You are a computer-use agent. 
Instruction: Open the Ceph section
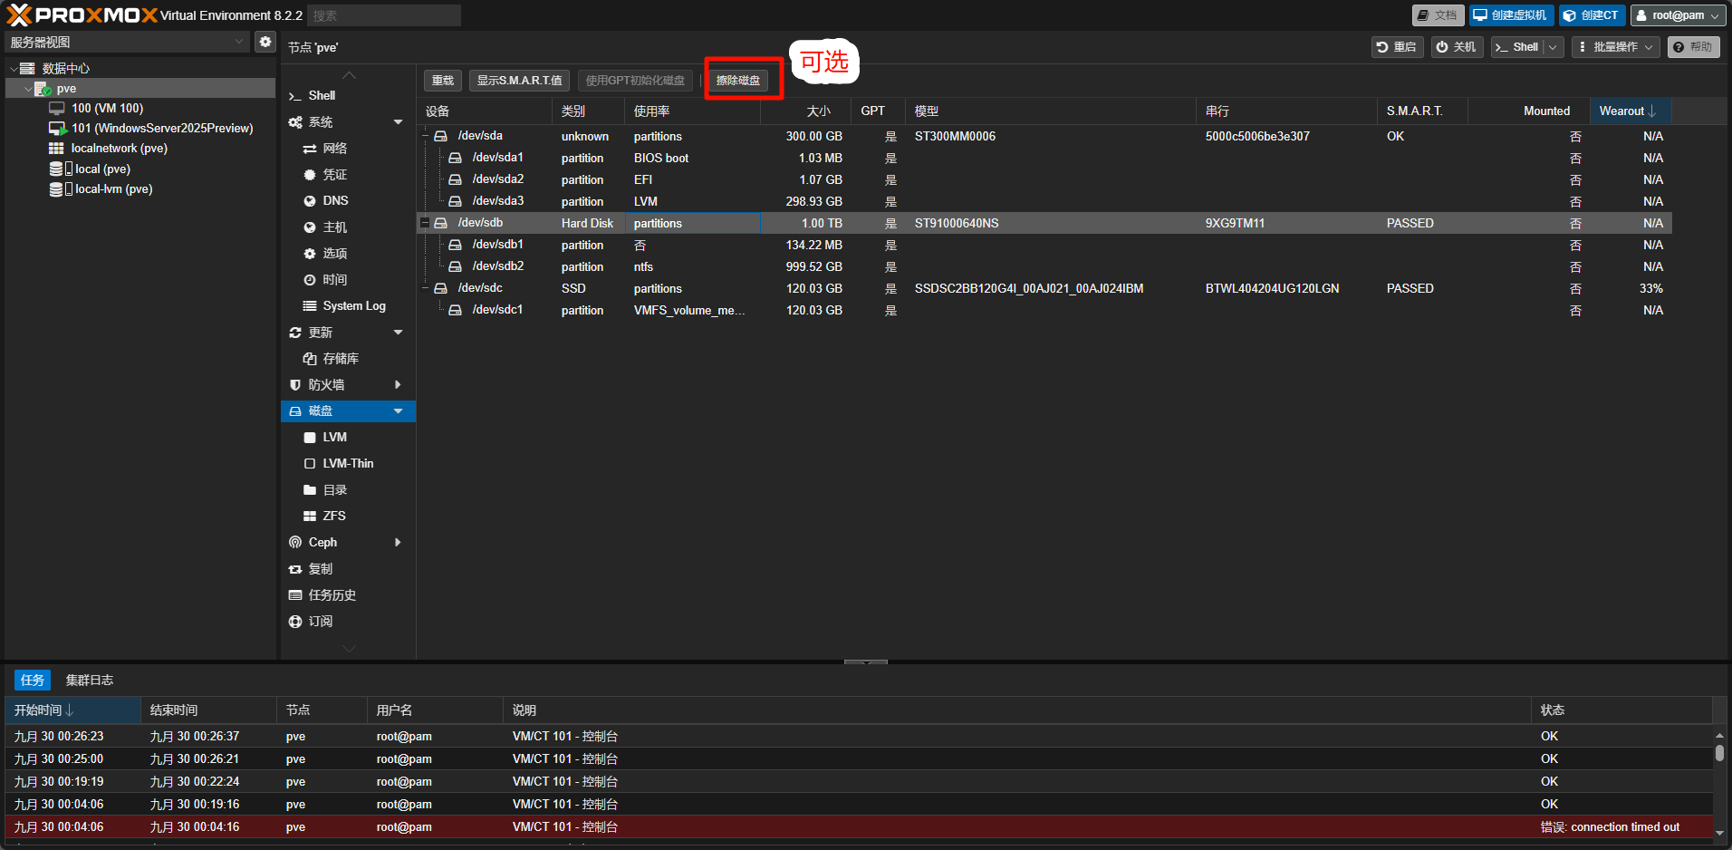(x=322, y=543)
